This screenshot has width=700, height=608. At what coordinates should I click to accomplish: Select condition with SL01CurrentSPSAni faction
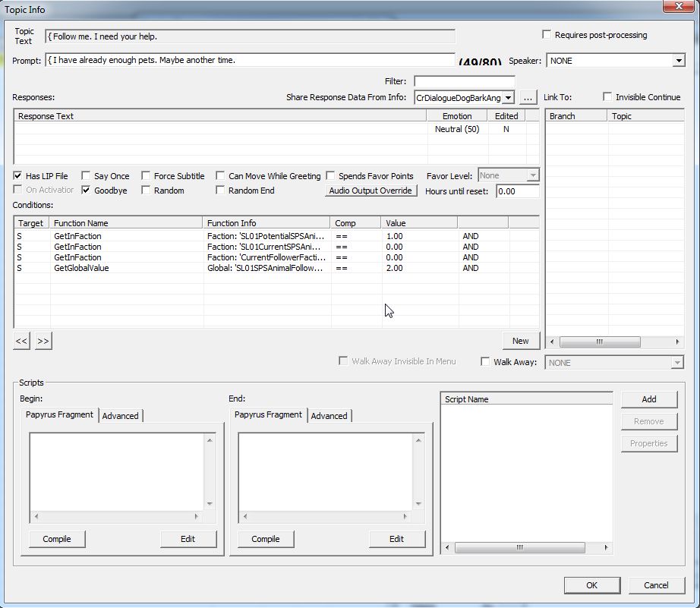coord(276,247)
